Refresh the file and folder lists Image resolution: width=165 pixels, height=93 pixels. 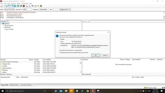click(x=18, y=6)
